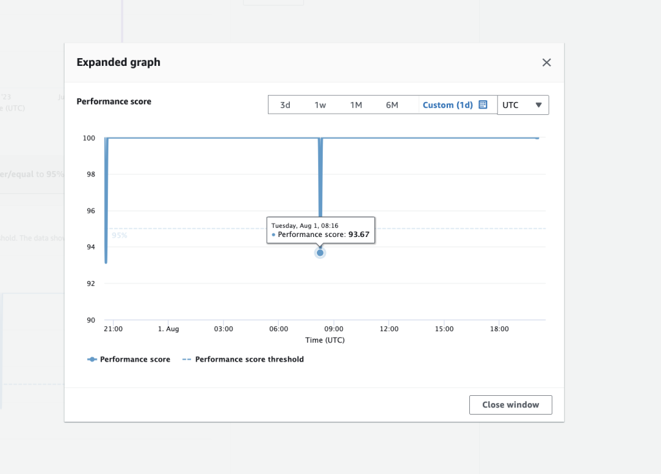Click the 95% label on the threshold line

tap(118, 235)
